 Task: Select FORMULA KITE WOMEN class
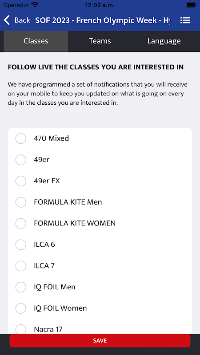21,223
